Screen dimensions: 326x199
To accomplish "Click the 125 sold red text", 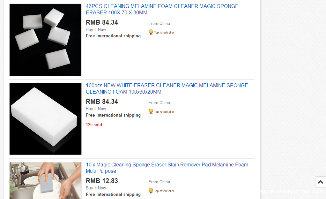I will tap(94, 125).
